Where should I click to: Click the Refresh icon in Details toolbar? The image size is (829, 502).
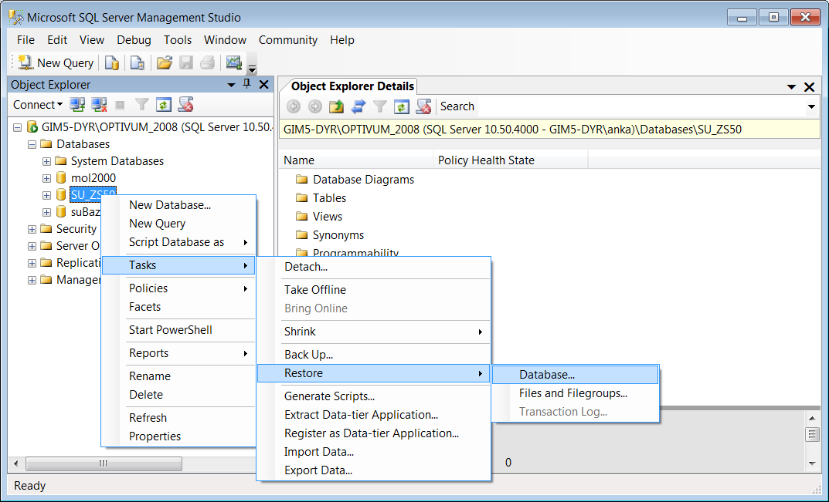pyautogui.click(x=401, y=106)
